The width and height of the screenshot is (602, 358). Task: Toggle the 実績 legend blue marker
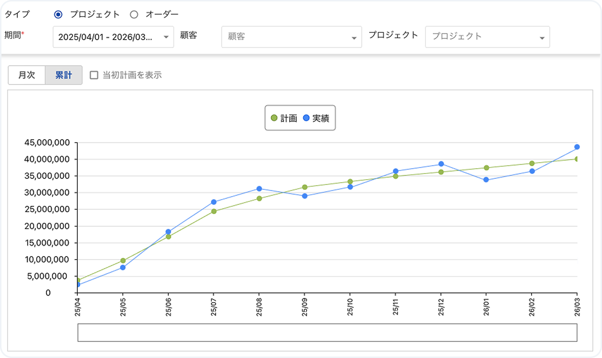[x=306, y=118]
